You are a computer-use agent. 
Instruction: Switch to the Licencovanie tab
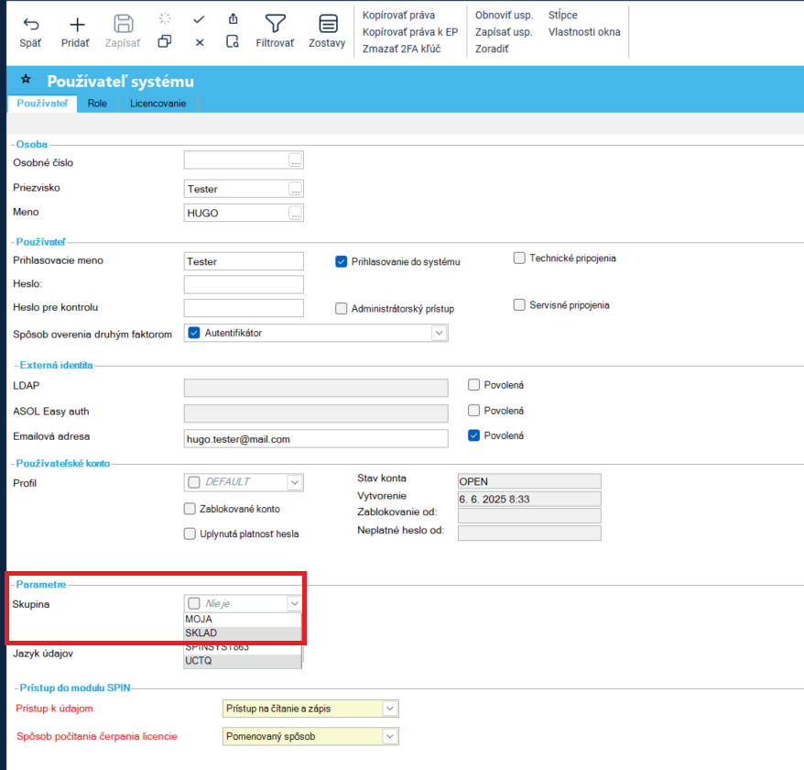coord(158,104)
